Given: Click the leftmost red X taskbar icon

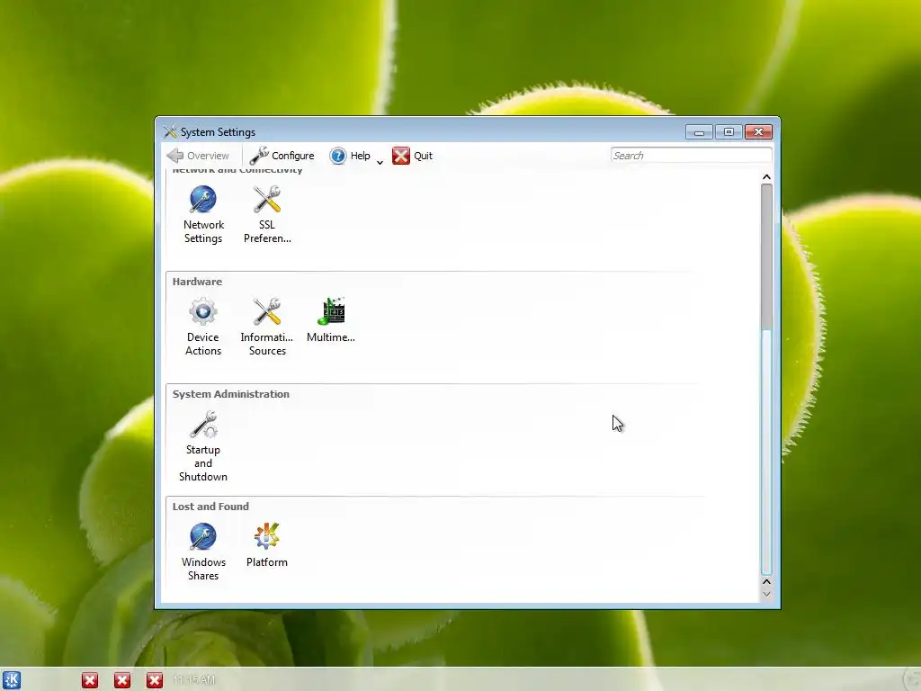Looking at the screenshot, I should [x=90, y=680].
